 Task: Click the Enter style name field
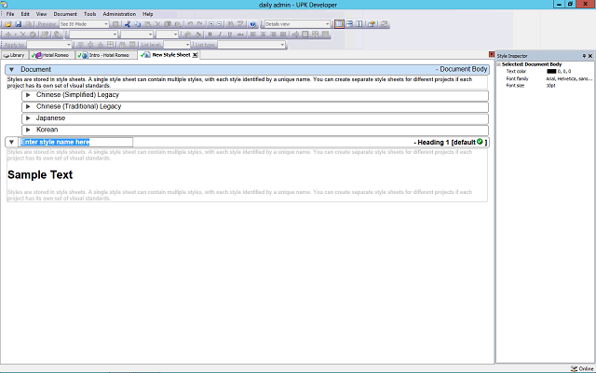pos(76,142)
